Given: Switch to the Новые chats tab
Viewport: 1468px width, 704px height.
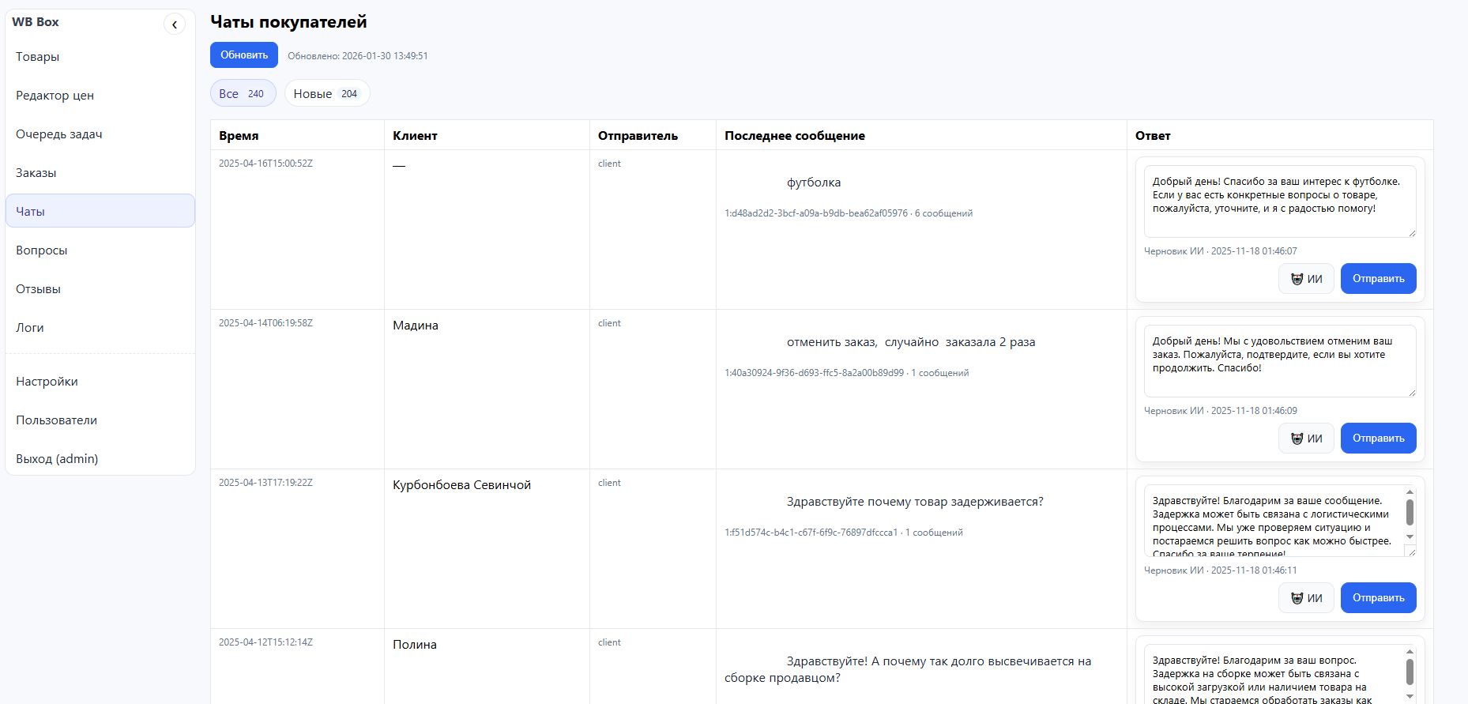Looking at the screenshot, I should coord(326,93).
